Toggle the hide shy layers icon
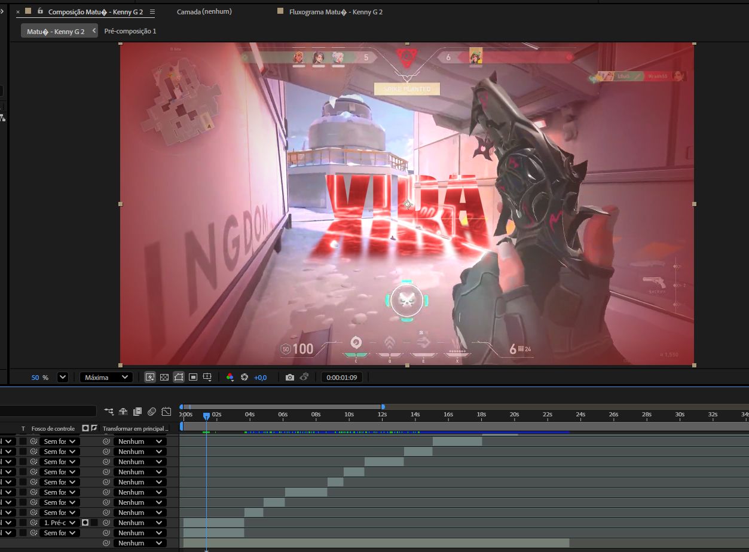This screenshot has height=552, width=749. click(123, 411)
